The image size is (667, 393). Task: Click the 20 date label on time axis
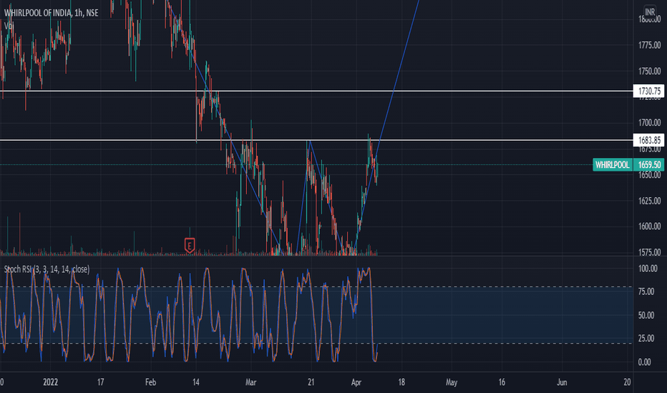pyautogui.click(x=627, y=382)
